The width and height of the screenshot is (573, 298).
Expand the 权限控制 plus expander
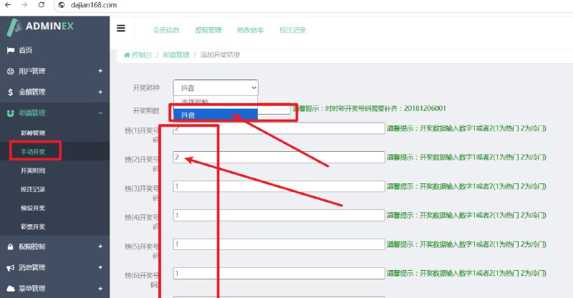pos(100,246)
